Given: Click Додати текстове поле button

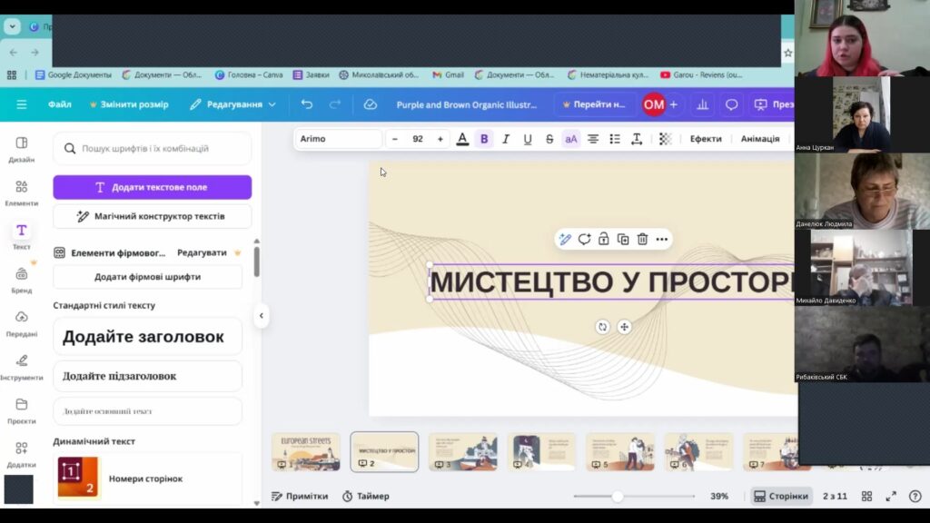Looking at the screenshot, I should [152, 187].
